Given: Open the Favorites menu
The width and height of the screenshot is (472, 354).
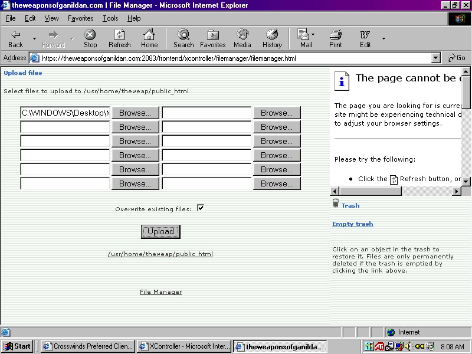Looking at the screenshot, I should (80, 18).
